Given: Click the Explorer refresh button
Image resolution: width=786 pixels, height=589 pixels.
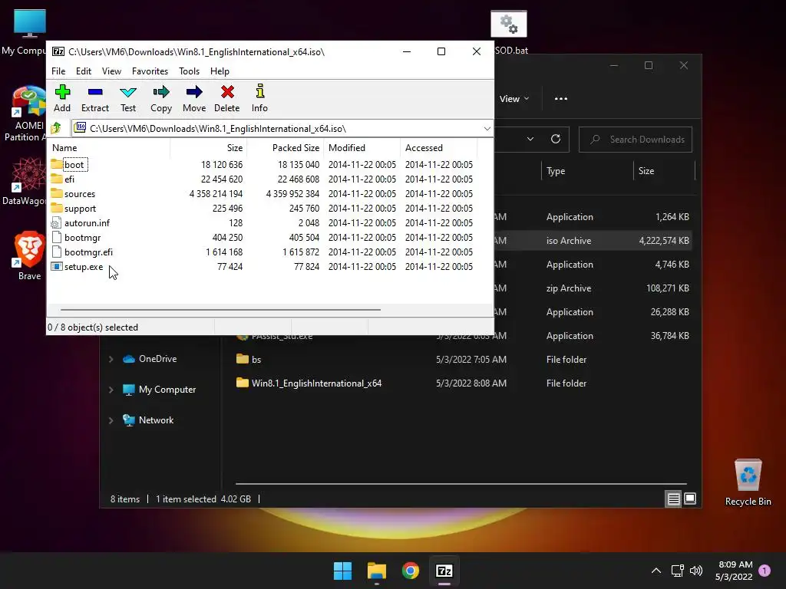Looking at the screenshot, I should coord(556,139).
